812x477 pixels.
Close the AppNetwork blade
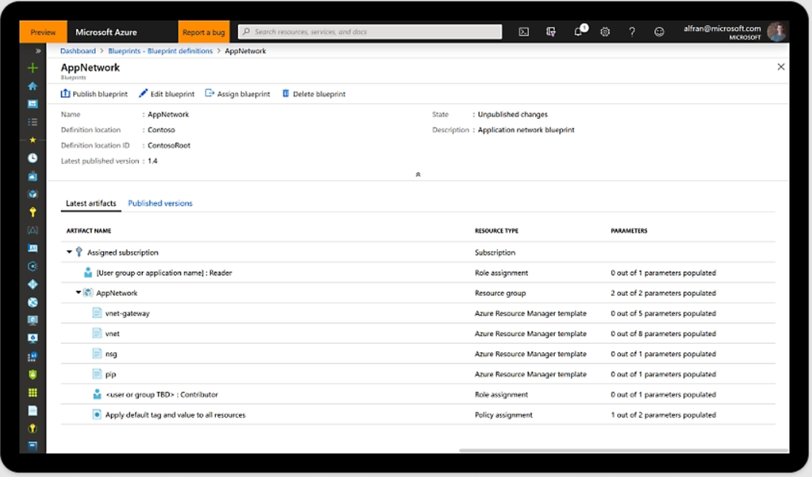point(781,67)
